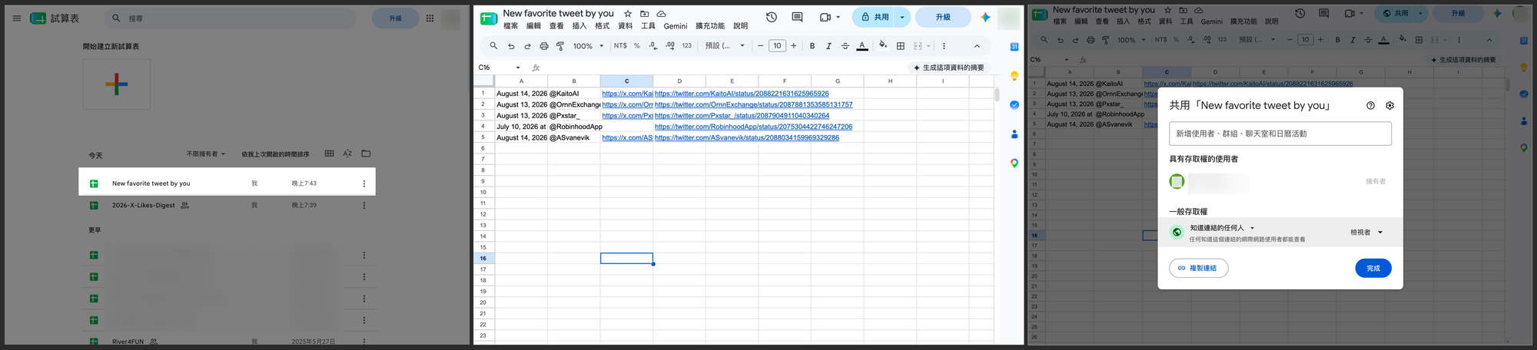Open 插入 menu in middle window

[x=579, y=26]
